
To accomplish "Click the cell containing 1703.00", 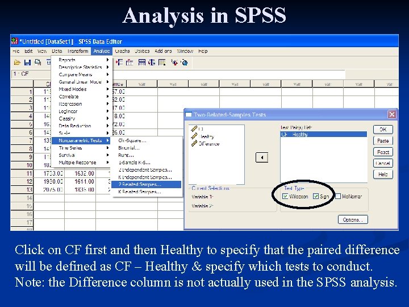I will coord(49,173).
